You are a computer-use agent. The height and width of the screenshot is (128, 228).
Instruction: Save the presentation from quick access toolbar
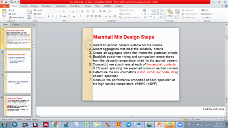6,2
